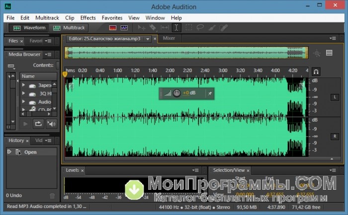Open the Effects menu
Screen dimensions: 348x215
[x=88, y=18]
